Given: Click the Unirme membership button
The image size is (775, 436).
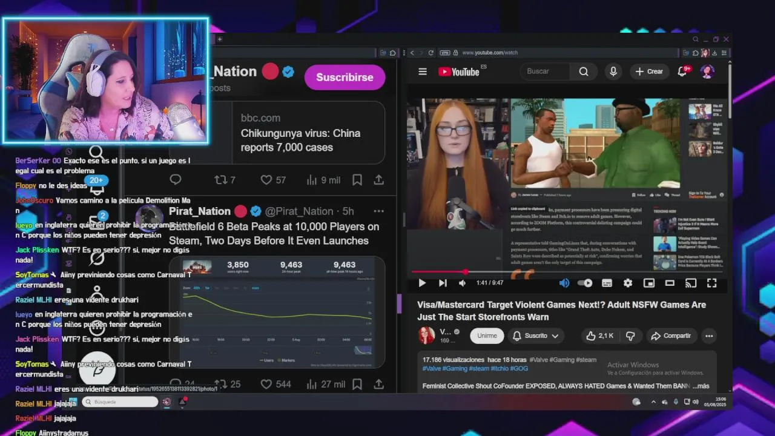Looking at the screenshot, I should click(487, 335).
